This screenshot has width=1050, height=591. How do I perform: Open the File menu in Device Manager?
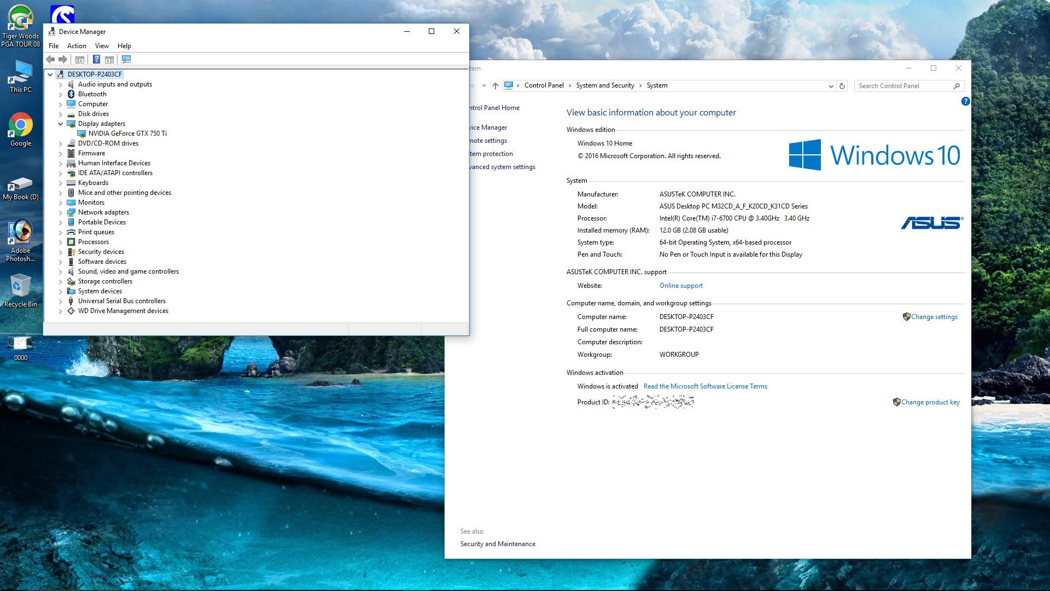click(54, 46)
